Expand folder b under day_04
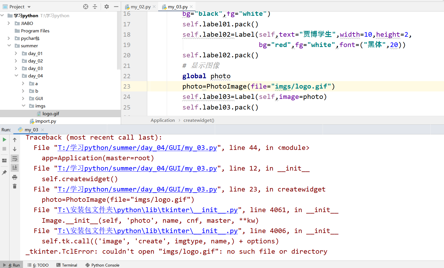The width and height of the screenshot is (444, 268). point(23,91)
